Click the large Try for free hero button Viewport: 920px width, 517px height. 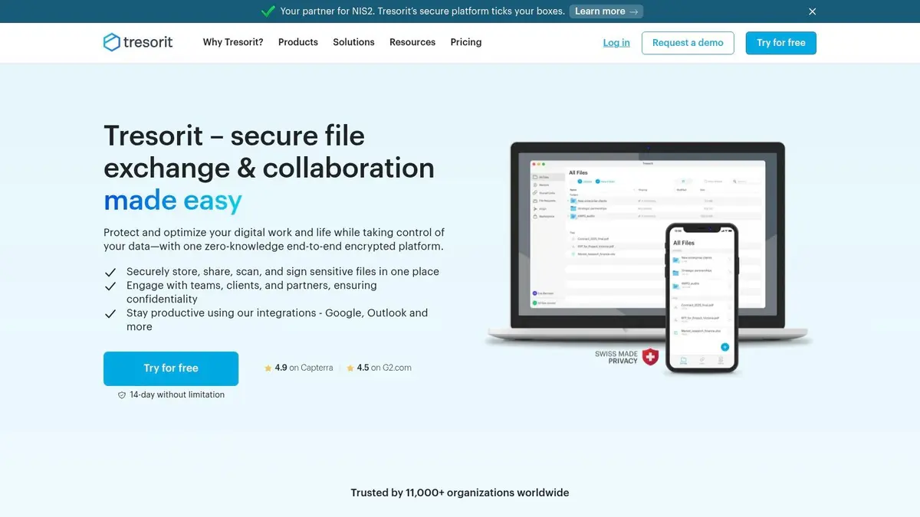[171, 368]
